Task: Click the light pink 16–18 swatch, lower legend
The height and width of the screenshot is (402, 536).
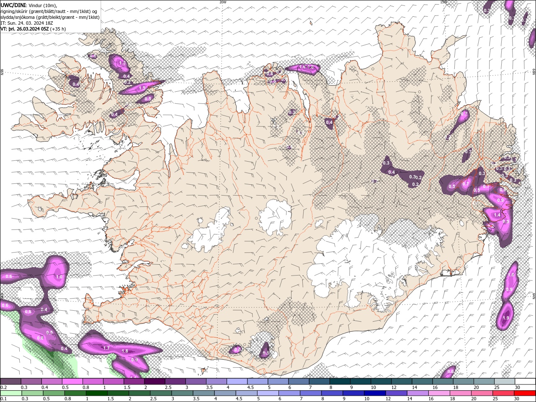Action: tap(439, 393)
